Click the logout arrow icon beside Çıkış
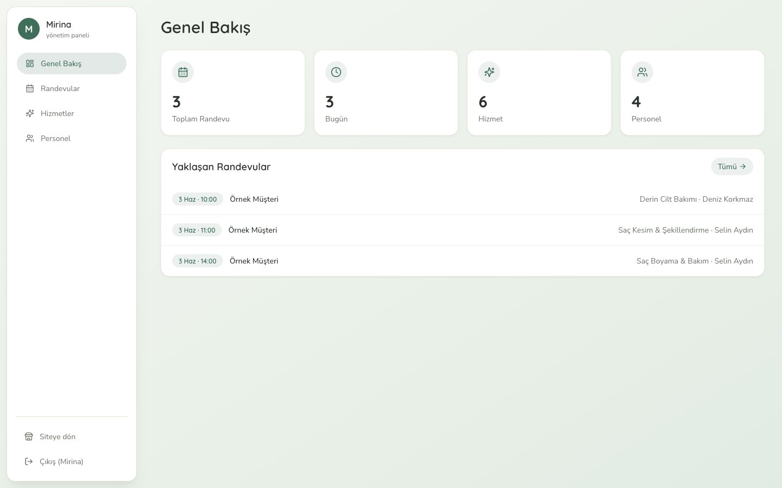782x488 pixels. (x=29, y=461)
